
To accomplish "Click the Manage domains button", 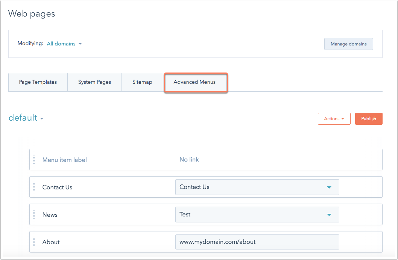I will coord(348,44).
